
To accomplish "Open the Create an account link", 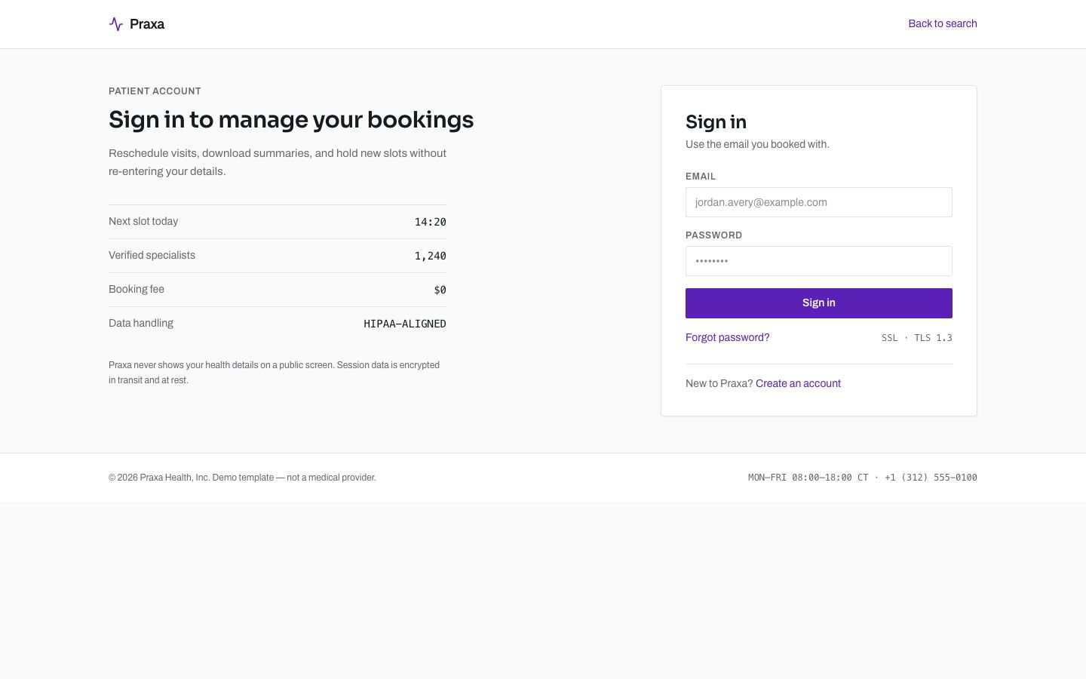I will point(798,383).
